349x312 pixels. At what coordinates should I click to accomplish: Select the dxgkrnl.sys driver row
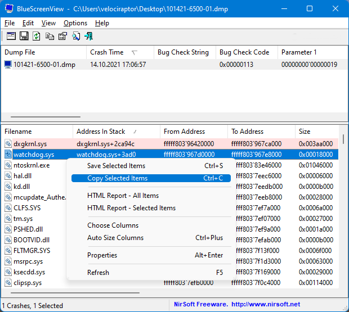point(30,144)
